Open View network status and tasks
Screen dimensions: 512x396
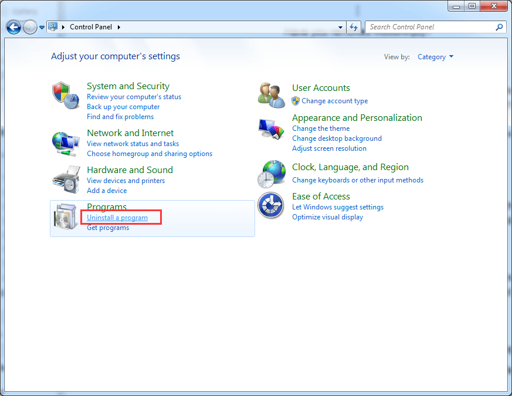[133, 144]
